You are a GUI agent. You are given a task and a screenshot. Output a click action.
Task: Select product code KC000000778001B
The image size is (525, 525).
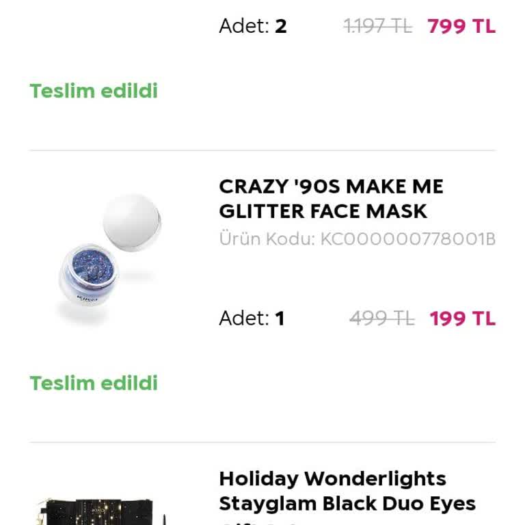(407, 239)
